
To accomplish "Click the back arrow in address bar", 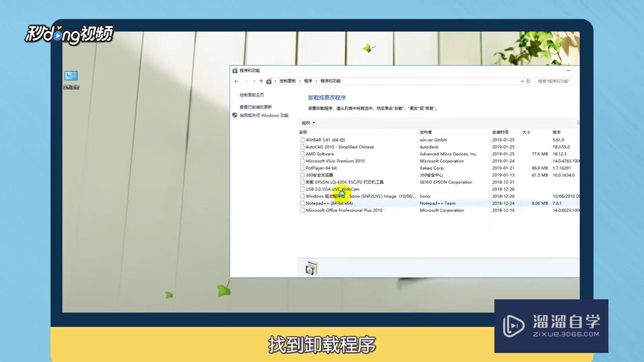I will tap(236, 81).
